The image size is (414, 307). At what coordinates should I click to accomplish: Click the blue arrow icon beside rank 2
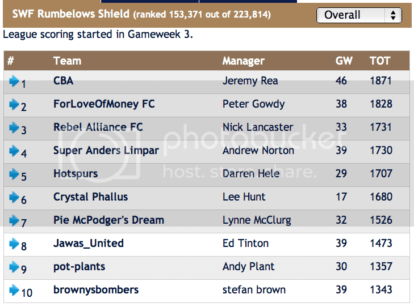(14, 104)
